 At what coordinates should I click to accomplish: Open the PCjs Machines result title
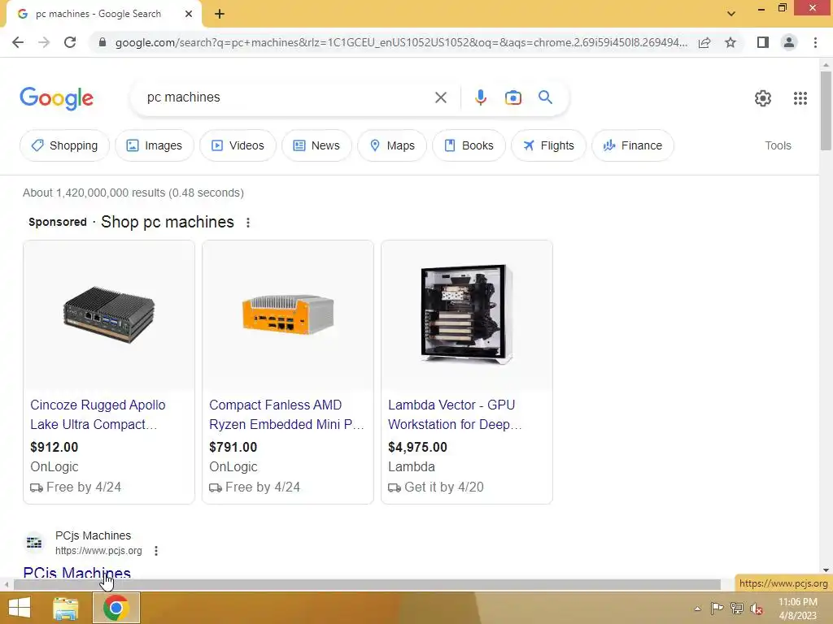[77, 573]
